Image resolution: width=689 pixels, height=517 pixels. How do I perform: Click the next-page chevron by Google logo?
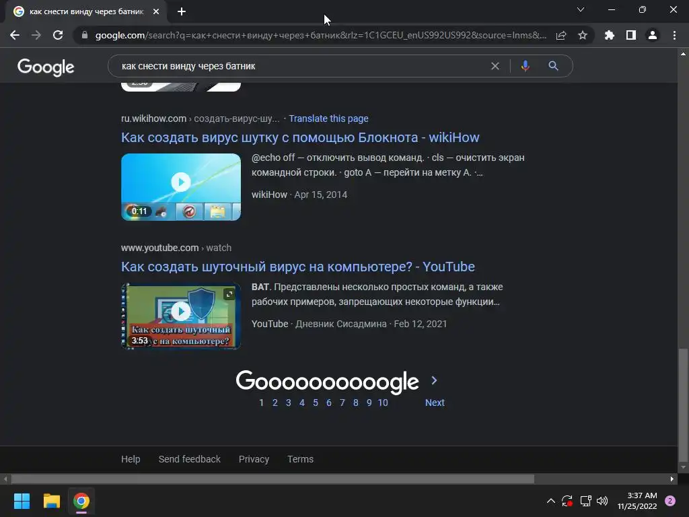tap(434, 380)
